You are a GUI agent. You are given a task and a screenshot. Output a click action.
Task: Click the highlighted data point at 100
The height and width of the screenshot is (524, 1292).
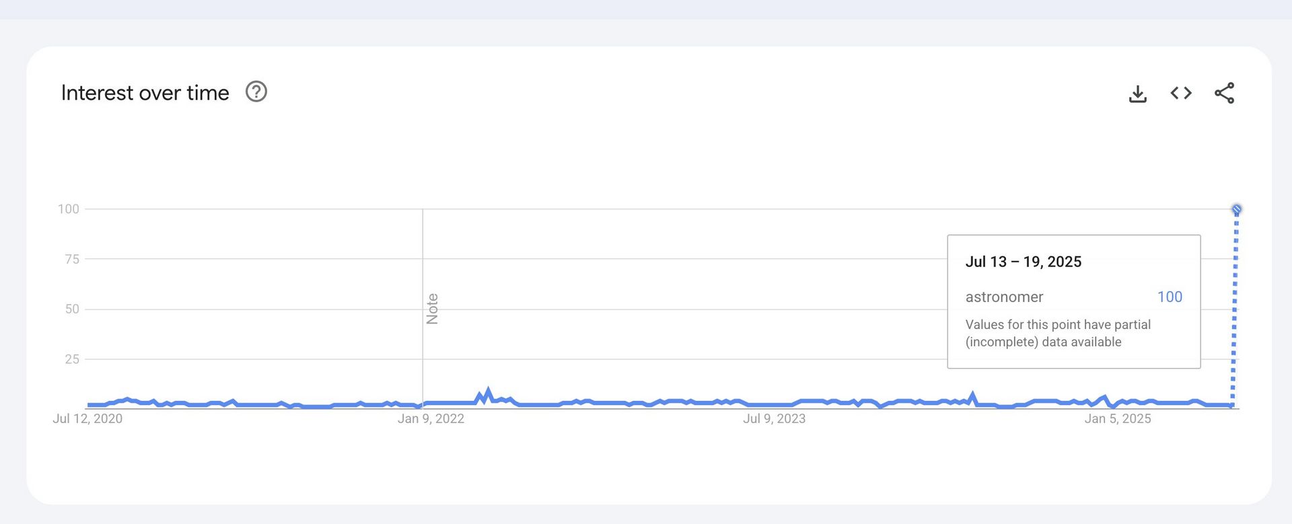click(1236, 210)
